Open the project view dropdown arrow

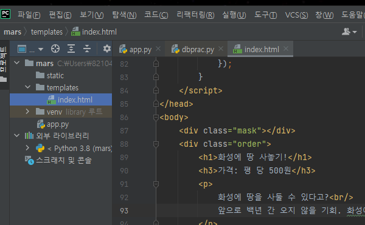click(41, 49)
